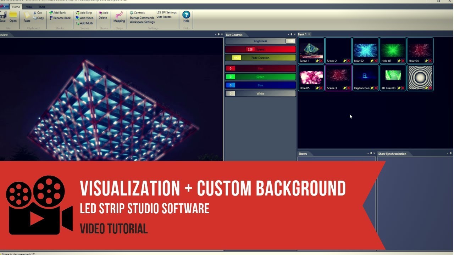Select the Scene 4 concentric circles thumbnail
Image resolution: width=454 pixels, height=255 pixels.
pyautogui.click(x=420, y=78)
